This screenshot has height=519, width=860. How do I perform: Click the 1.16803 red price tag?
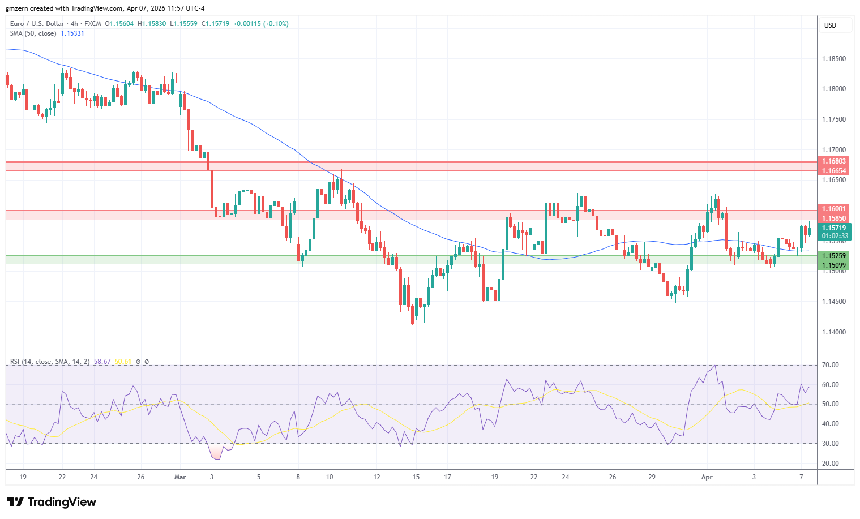tap(834, 162)
